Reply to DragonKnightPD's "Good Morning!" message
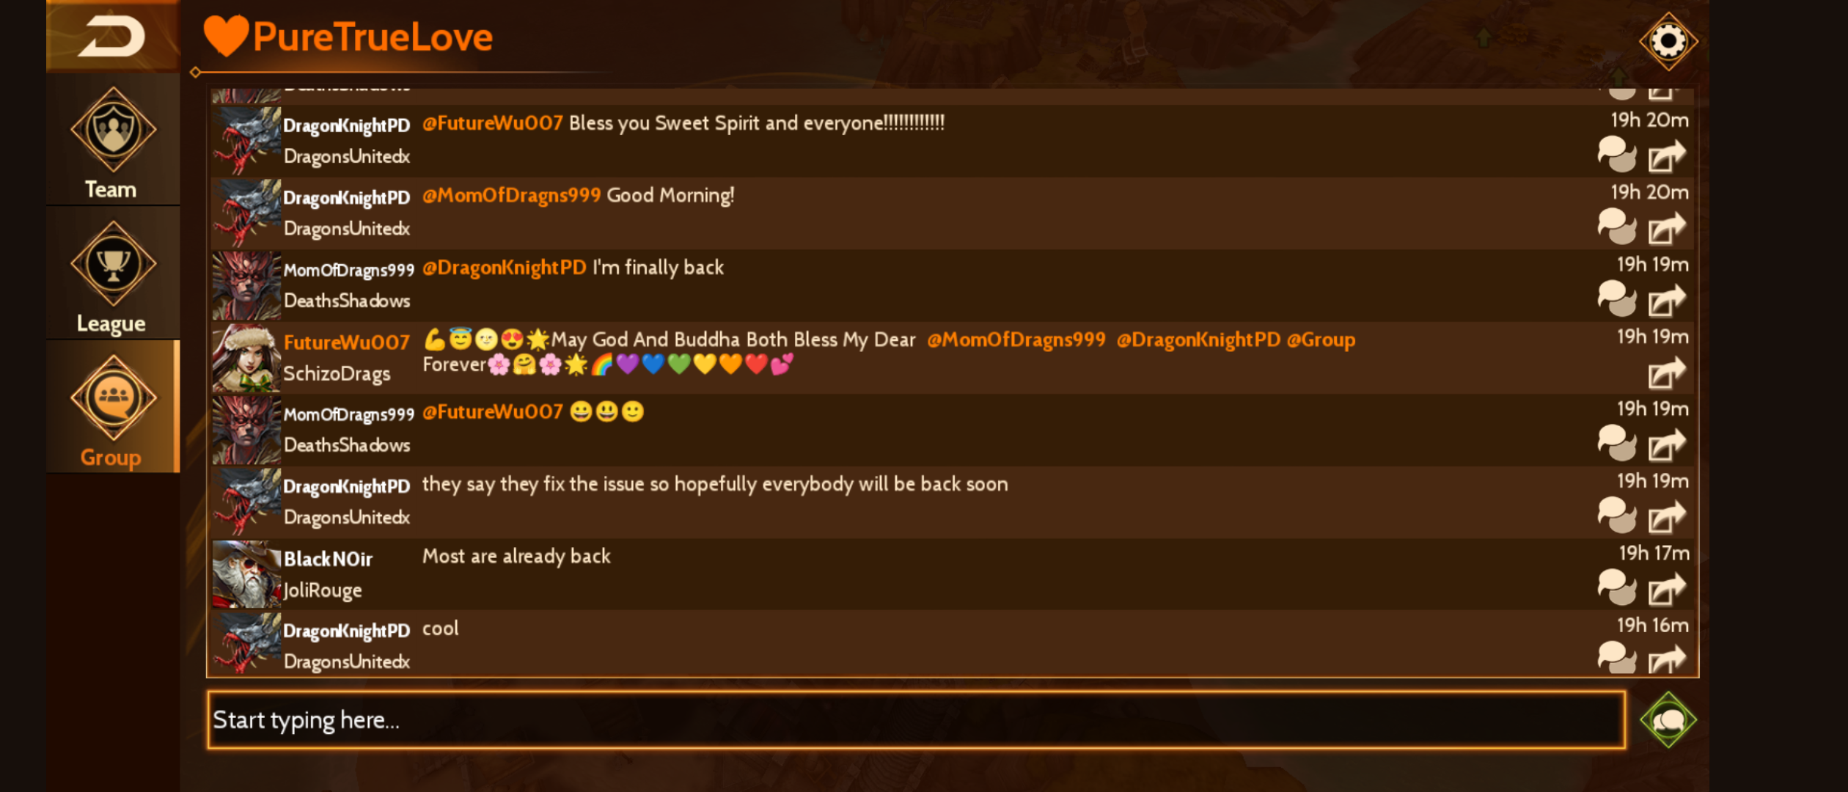Screen dimensions: 1848x792 [1617, 227]
